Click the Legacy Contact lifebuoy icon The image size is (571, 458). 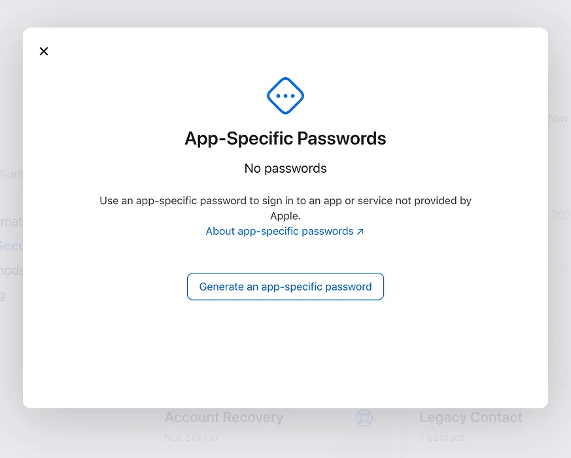(x=364, y=417)
